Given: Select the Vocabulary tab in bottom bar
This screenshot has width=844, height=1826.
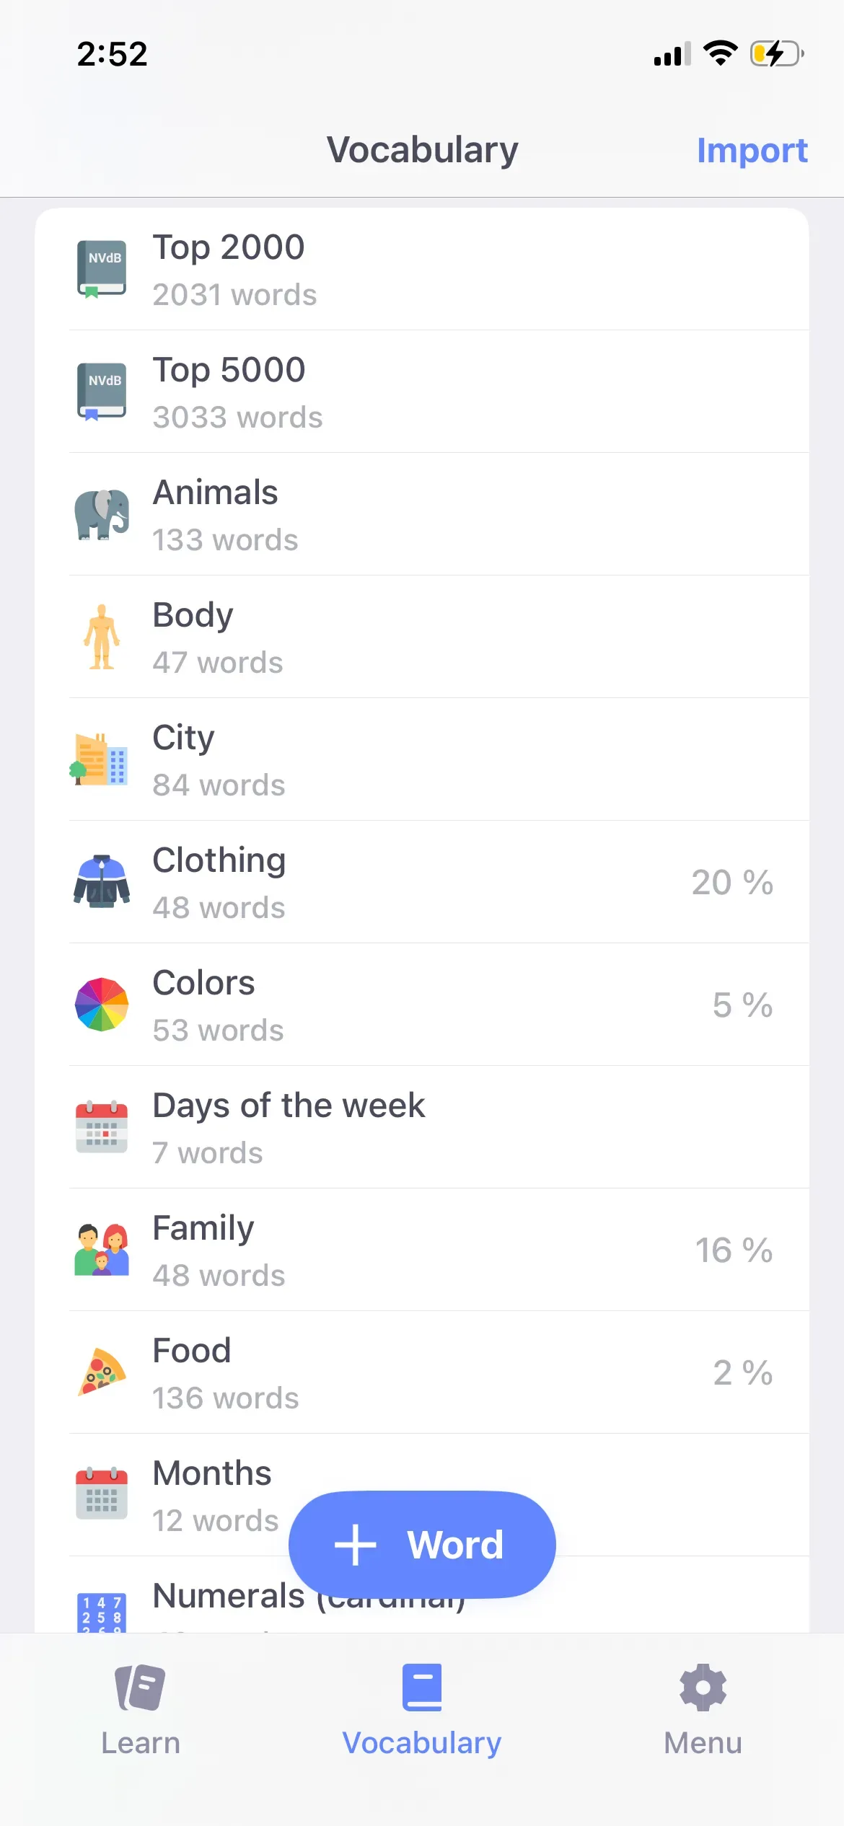Looking at the screenshot, I should tap(422, 1709).
